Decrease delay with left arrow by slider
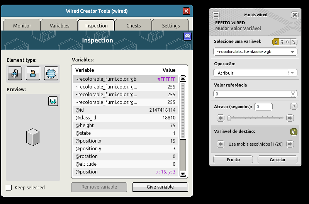The width and height of the screenshot is (309, 204). (x=221, y=118)
